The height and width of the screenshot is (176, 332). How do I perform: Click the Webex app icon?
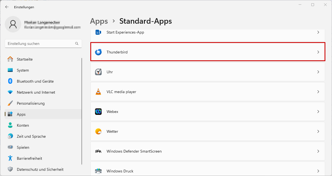(98, 112)
